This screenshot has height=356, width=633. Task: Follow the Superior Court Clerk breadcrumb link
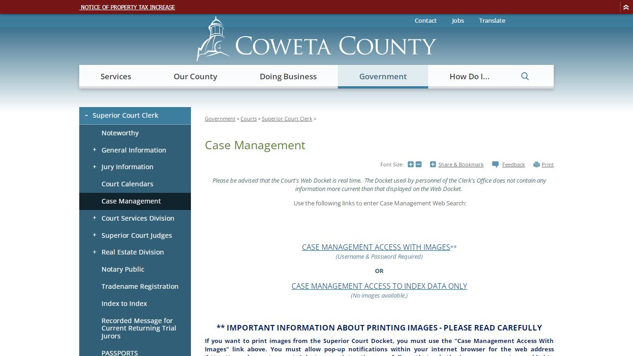(287, 119)
